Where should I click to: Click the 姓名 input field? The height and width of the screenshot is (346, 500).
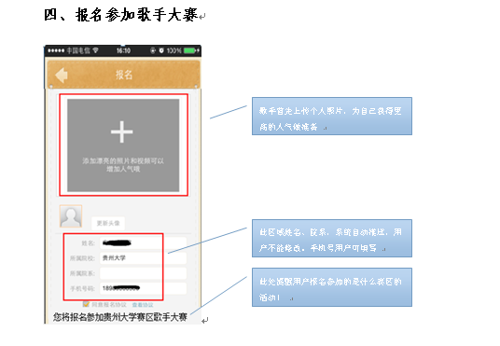[143, 243]
